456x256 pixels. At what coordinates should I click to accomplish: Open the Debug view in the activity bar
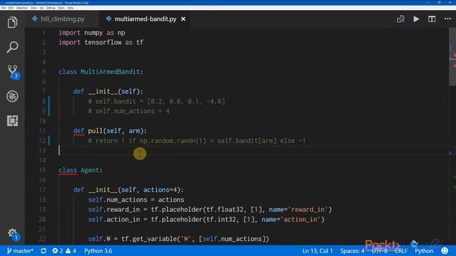coord(12,96)
